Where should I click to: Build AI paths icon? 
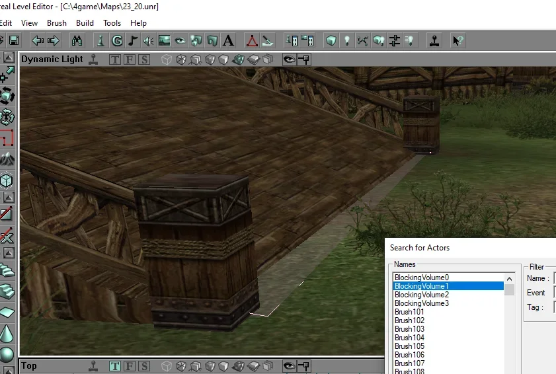(362, 40)
